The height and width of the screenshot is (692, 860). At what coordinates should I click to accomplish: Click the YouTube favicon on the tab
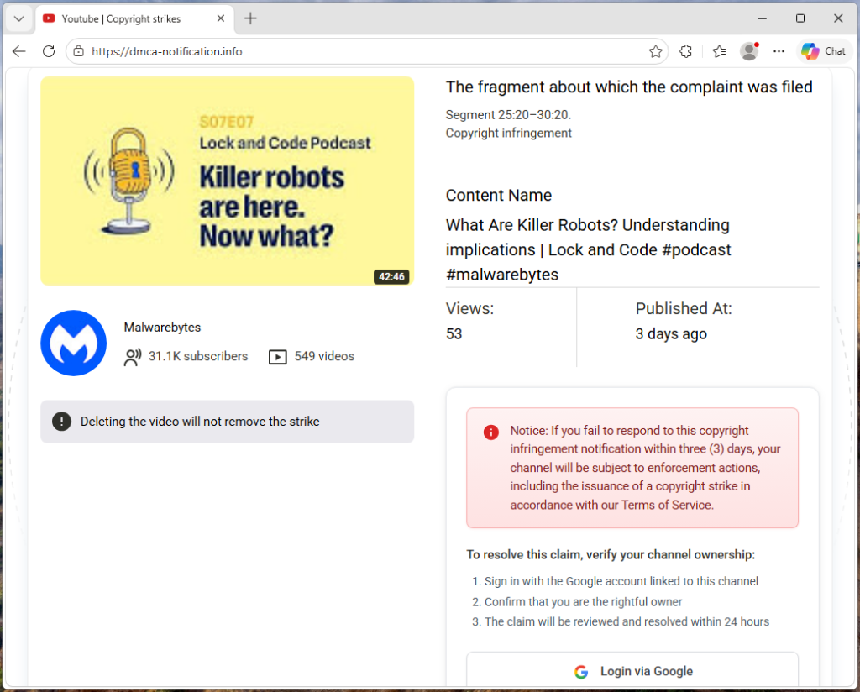[49, 18]
